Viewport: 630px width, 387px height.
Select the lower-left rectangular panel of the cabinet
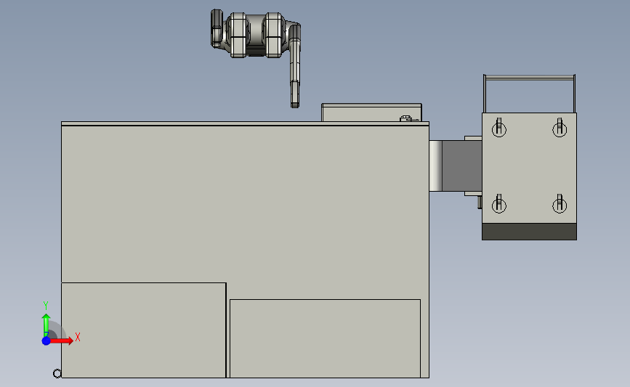click(143, 330)
